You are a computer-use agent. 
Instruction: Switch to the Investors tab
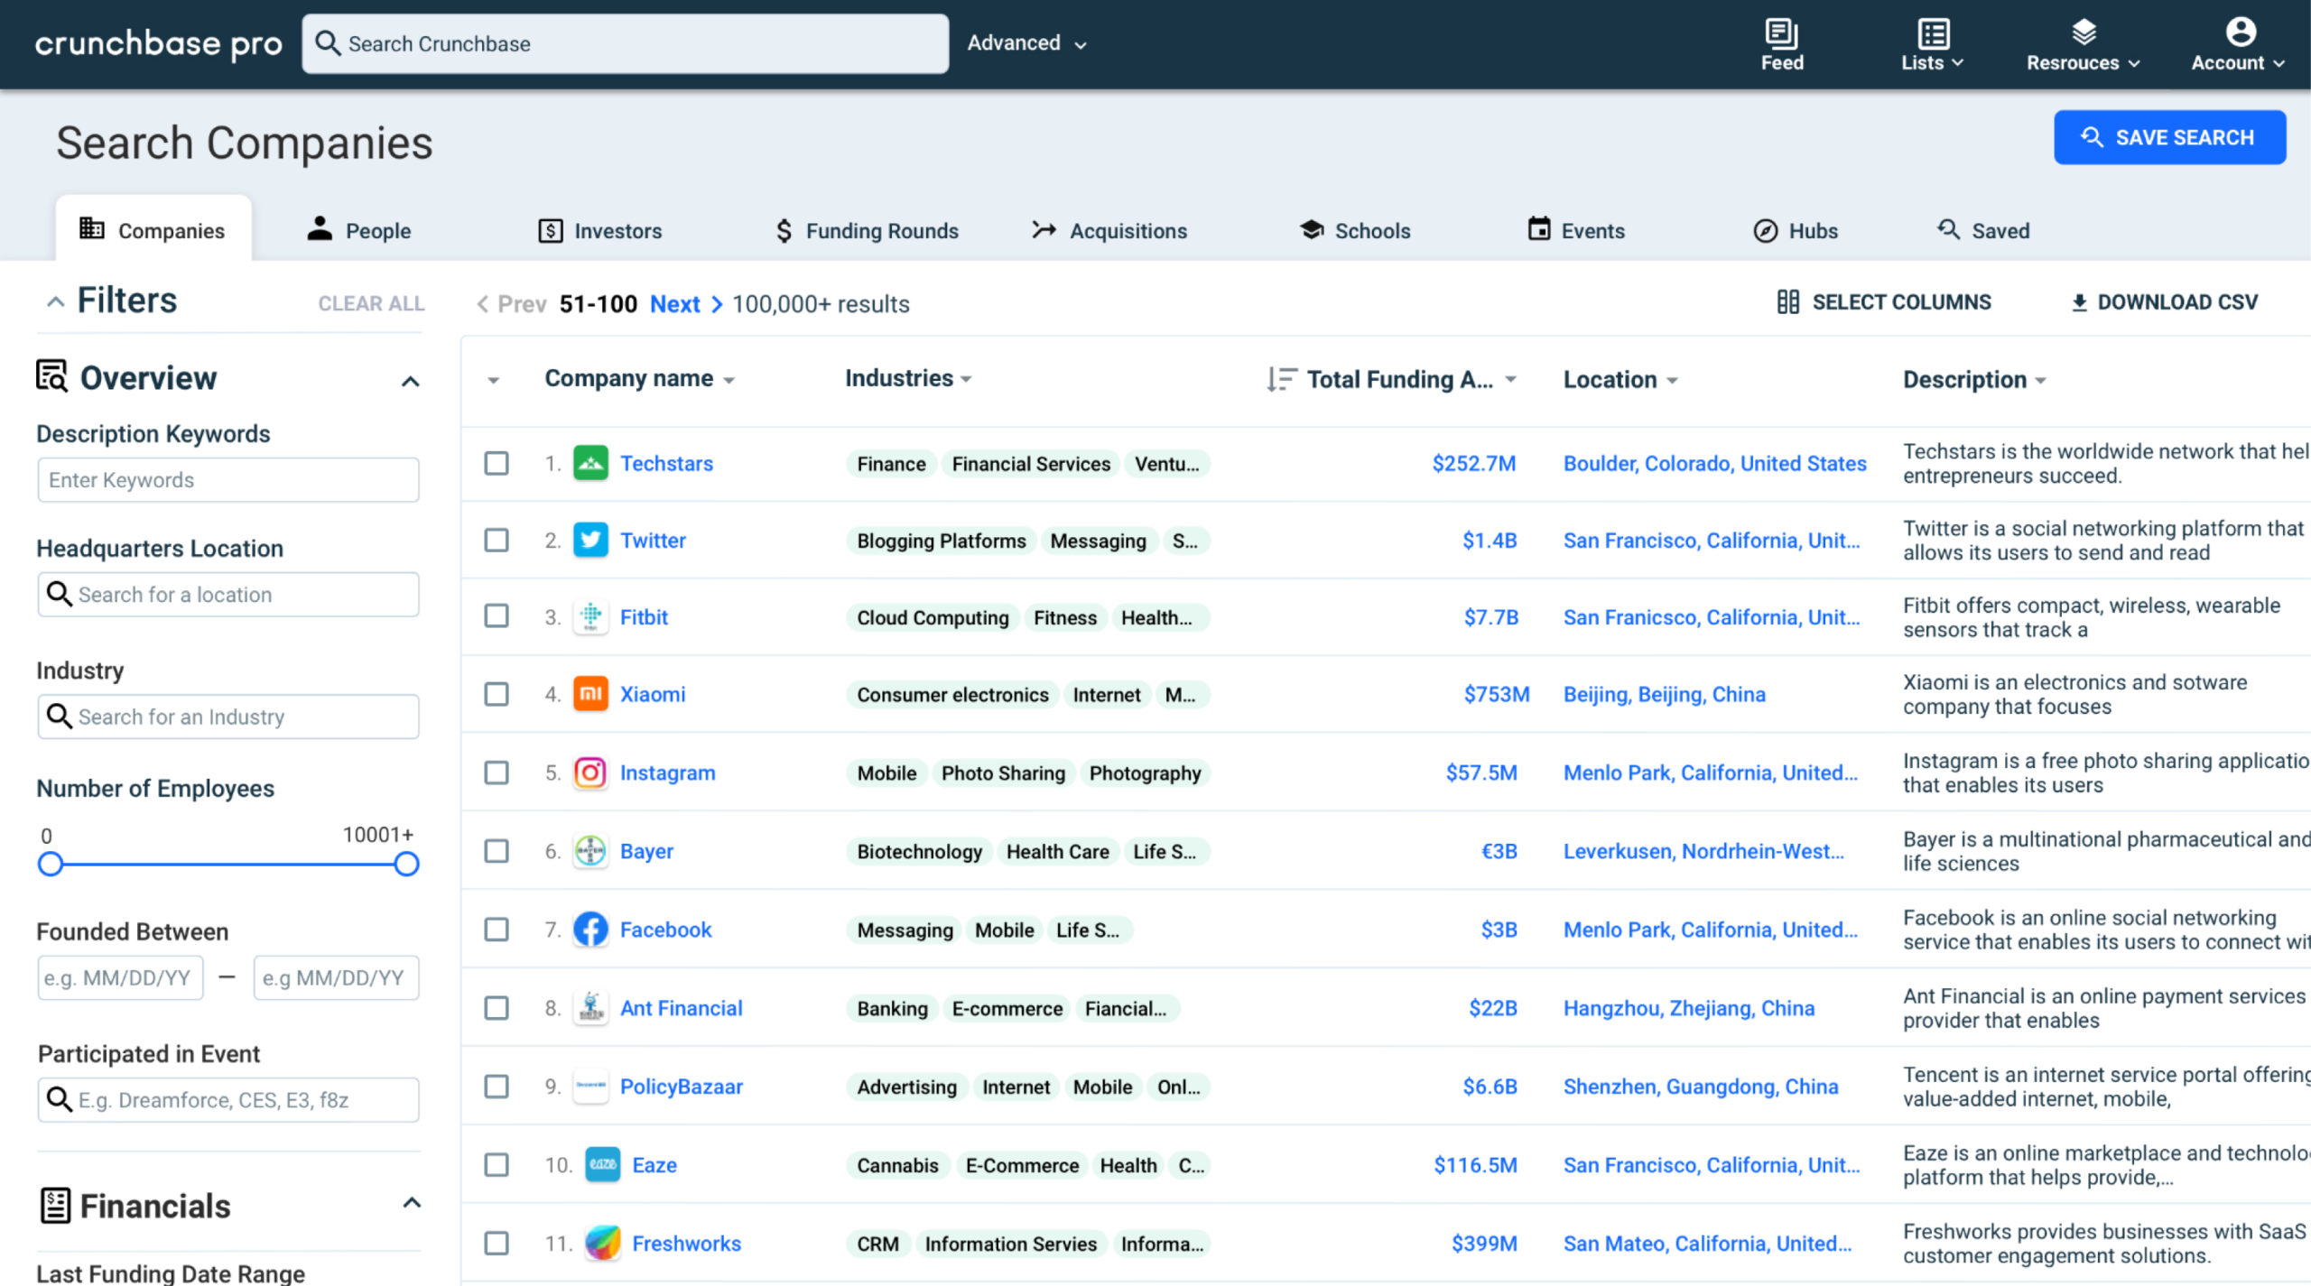pos(617,229)
